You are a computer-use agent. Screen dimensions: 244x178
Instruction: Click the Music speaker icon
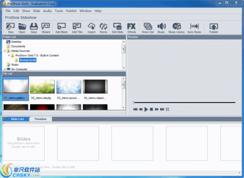[161, 28]
